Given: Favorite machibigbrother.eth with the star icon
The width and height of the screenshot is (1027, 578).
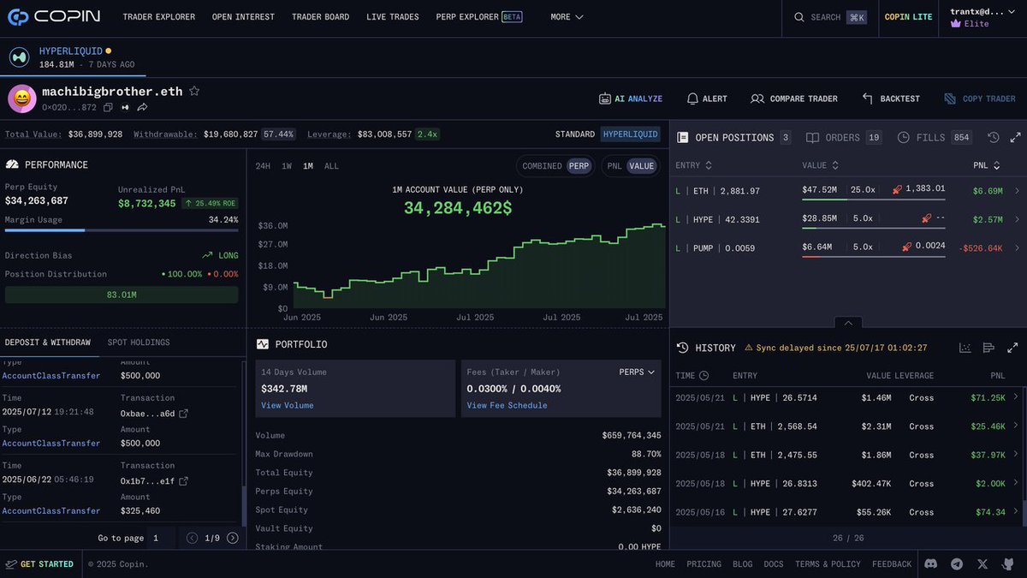Looking at the screenshot, I should click(194, 91).
